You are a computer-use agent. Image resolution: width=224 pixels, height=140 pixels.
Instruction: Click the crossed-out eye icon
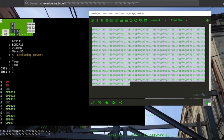point(141,20)
